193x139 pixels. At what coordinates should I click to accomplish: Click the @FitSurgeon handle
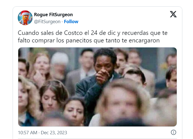[x=47, y=22]
